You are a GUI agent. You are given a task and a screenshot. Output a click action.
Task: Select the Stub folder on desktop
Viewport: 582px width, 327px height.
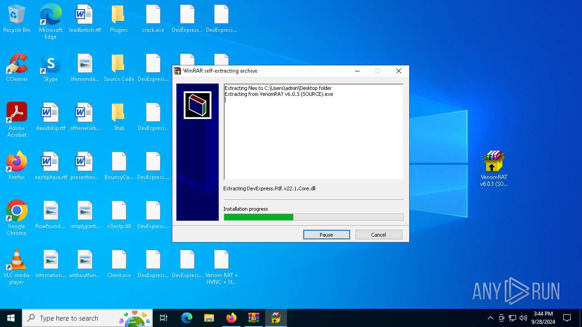(119, 118)
